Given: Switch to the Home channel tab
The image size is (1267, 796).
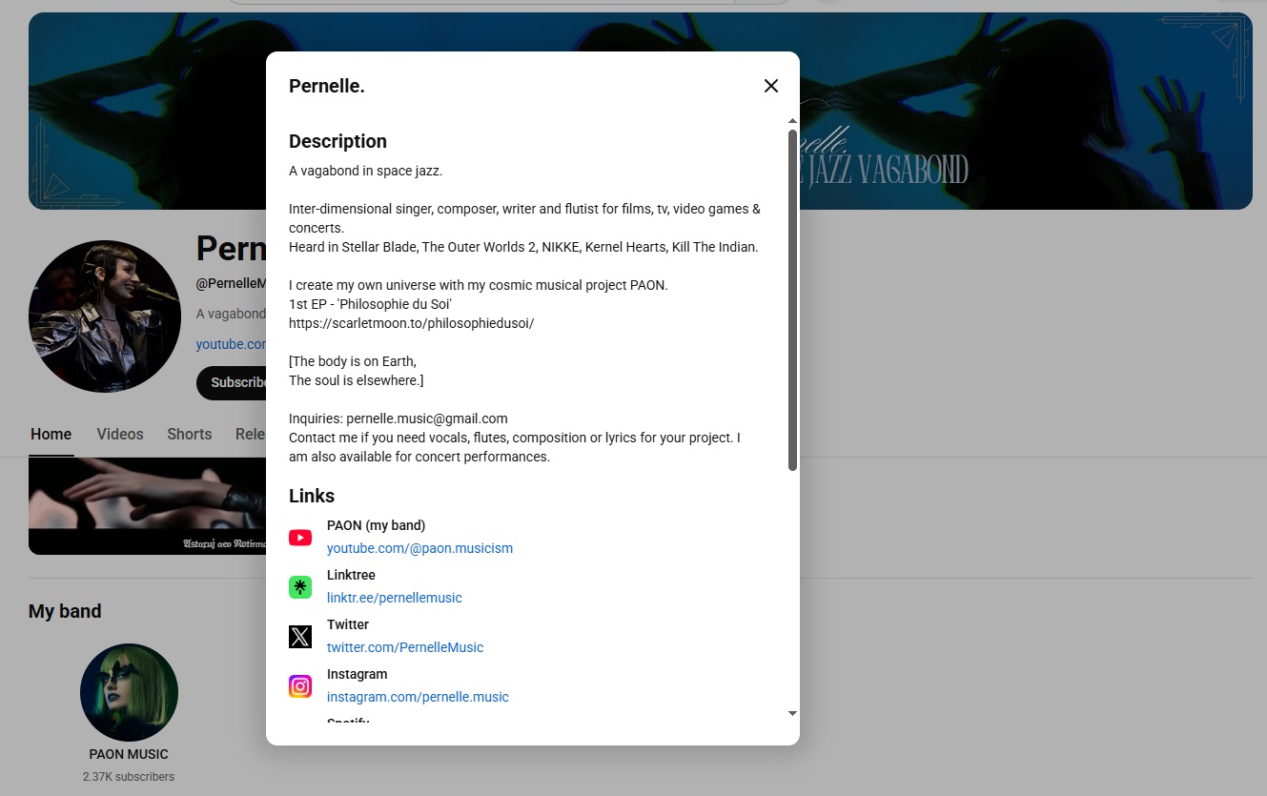Looking at the screenshot, I should (51, 434).
